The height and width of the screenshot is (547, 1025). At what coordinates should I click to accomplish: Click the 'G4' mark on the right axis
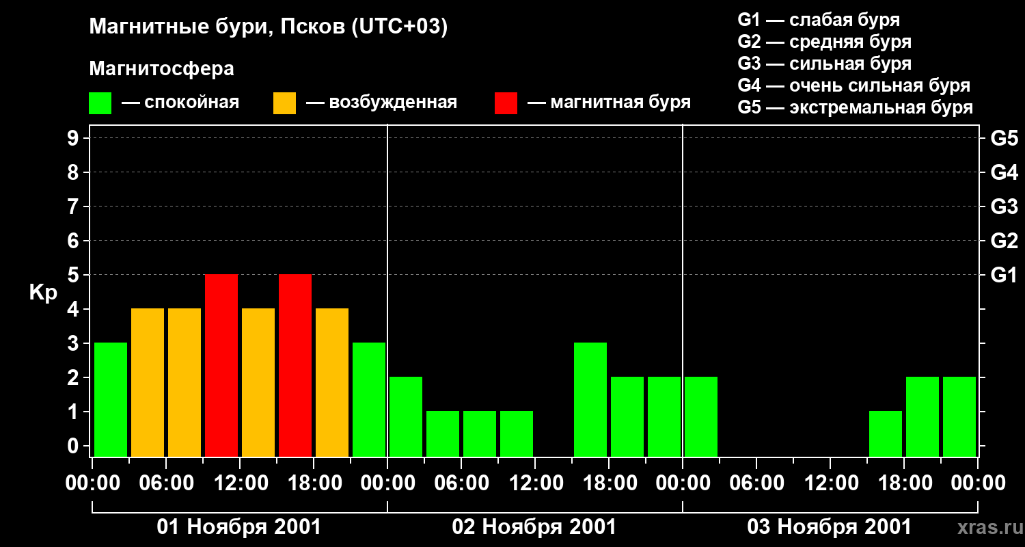pos(1004,172)
